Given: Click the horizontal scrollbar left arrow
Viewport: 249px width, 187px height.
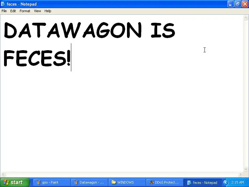Looking at the screenshot, I should click(3, 174).
